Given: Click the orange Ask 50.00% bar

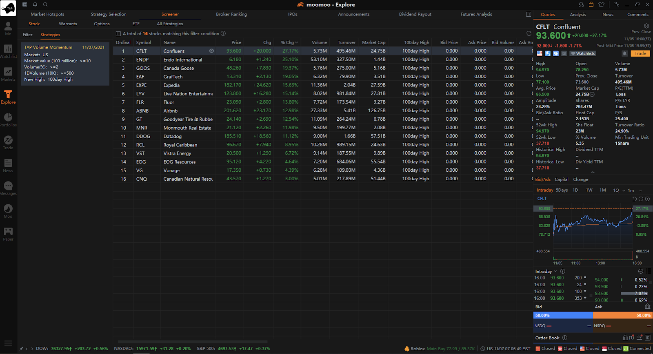Looking at the screenshot, I should (x=623, y=315).
